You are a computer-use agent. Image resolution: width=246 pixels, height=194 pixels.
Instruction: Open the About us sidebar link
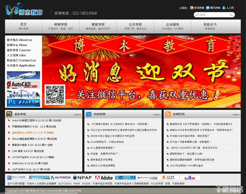[x=19, y=40]
